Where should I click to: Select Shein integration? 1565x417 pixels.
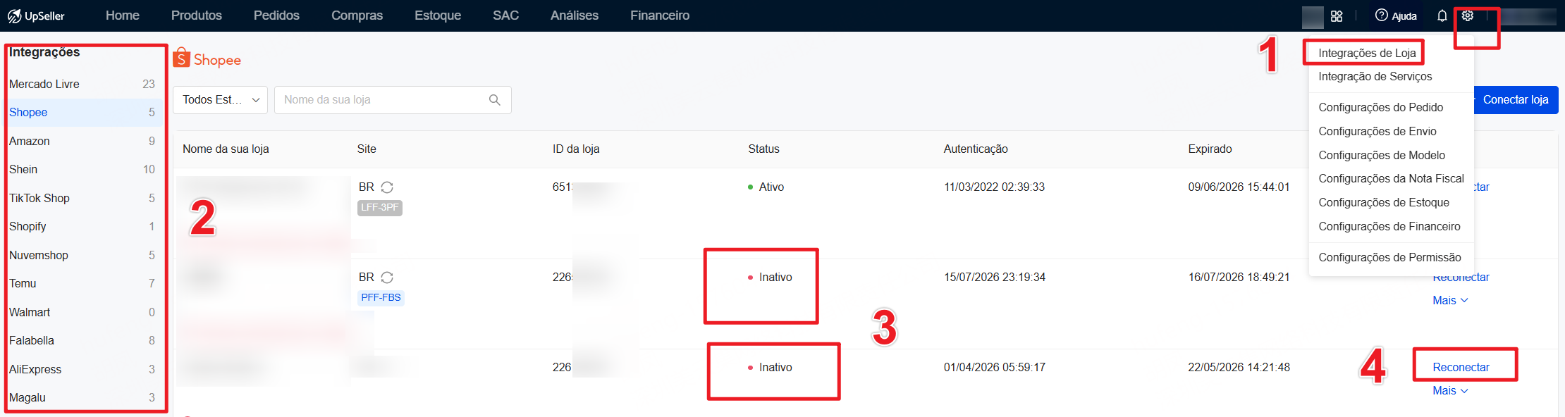tap(82, 170)
